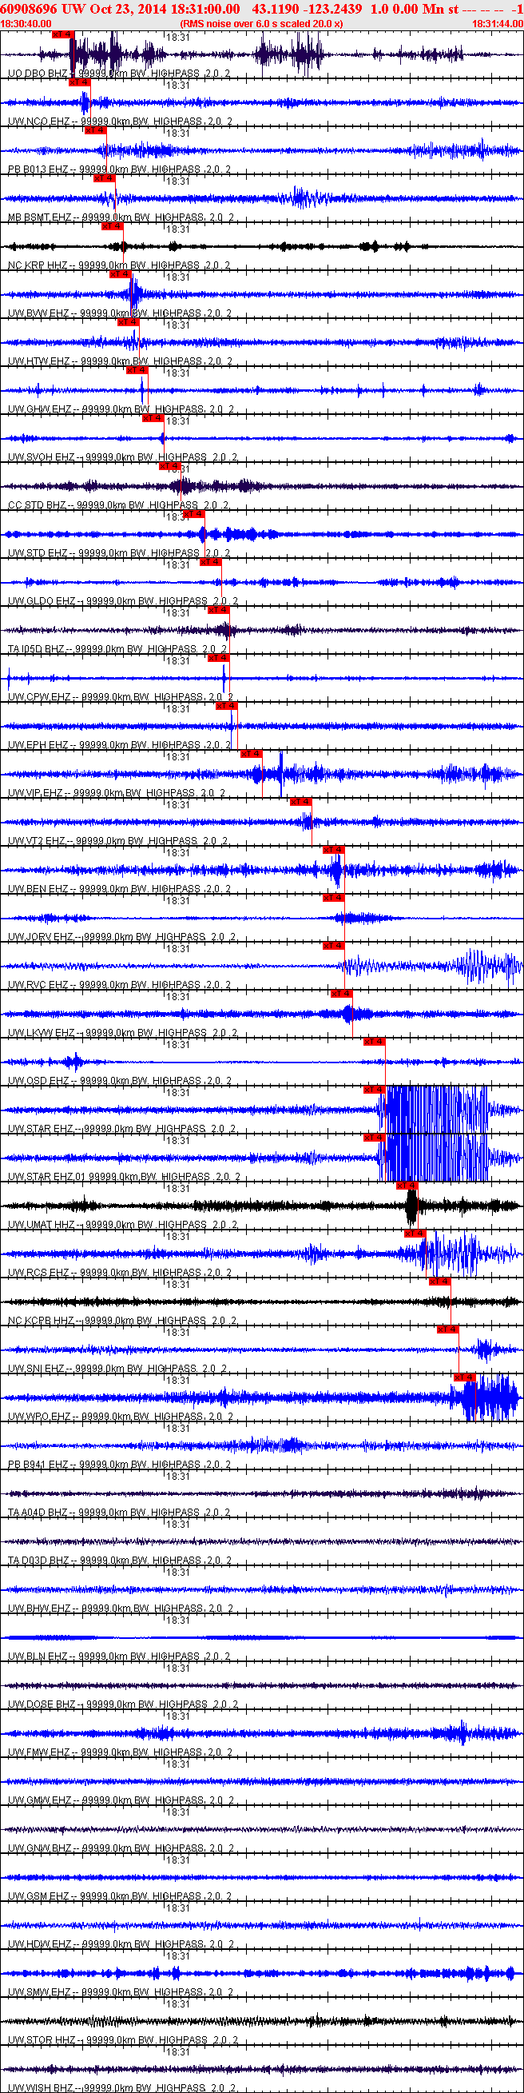Click the red pick marker on UW.GLDO trace
The image size is (524, 2093).
tap(210, 561)
